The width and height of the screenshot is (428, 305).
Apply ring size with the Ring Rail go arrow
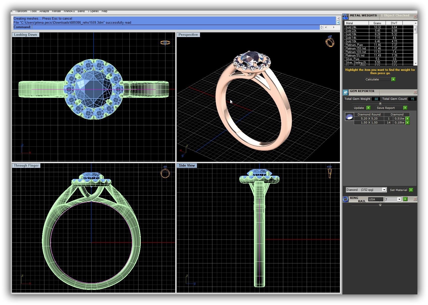click(405, 199)
